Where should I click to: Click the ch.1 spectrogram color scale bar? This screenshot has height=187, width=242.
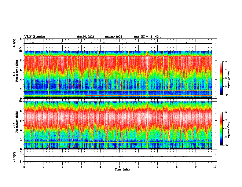point(221,78)
